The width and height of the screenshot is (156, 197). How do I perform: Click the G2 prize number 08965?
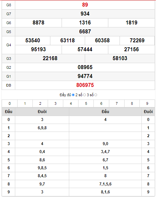click(x=85, y=67)
